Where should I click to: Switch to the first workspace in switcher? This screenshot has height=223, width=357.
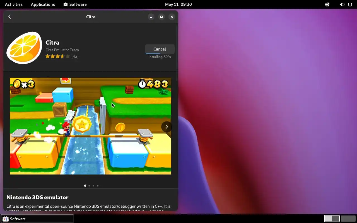[x=332, y=219]
